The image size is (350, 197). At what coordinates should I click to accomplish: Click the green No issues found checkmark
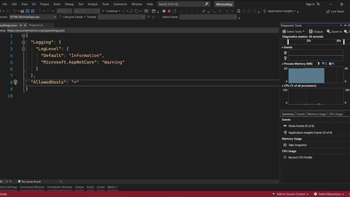tap(19, 181)
